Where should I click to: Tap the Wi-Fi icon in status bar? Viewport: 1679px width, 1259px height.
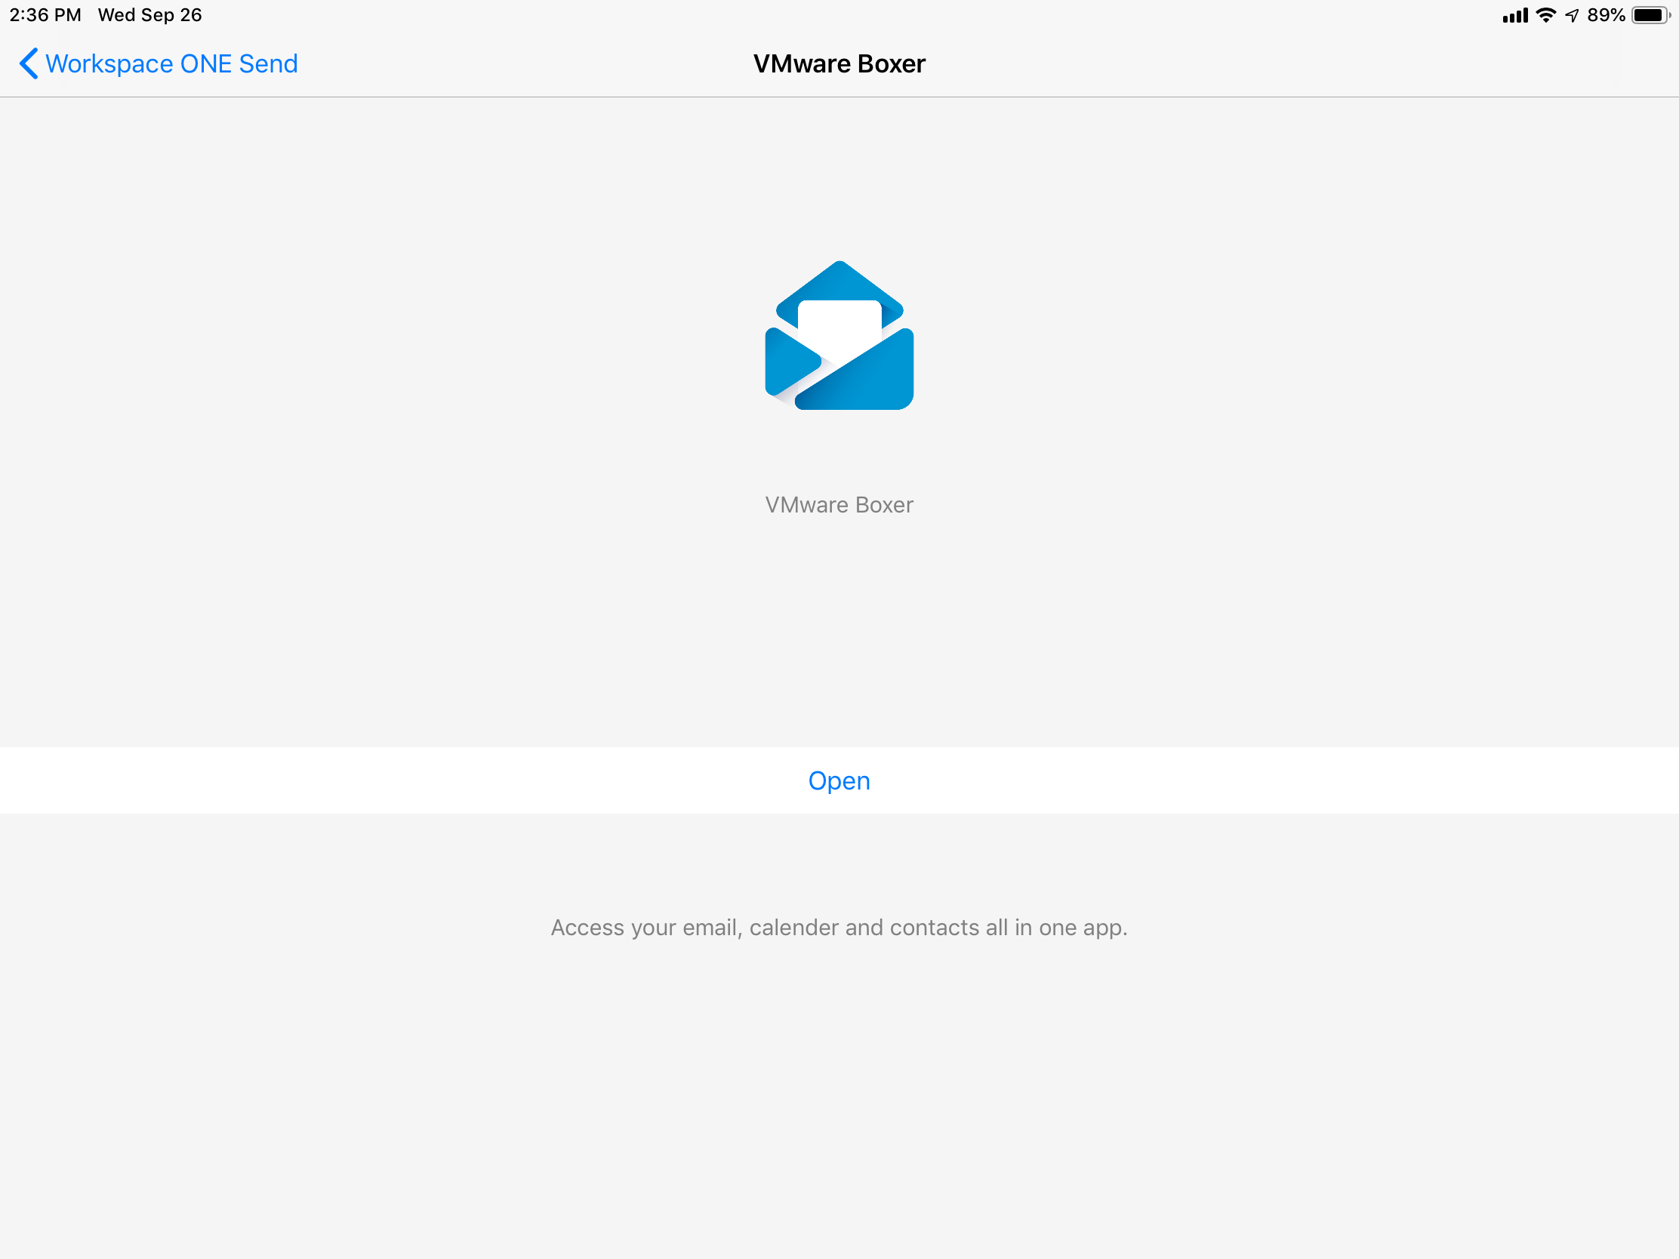(x=1545, y=15)
